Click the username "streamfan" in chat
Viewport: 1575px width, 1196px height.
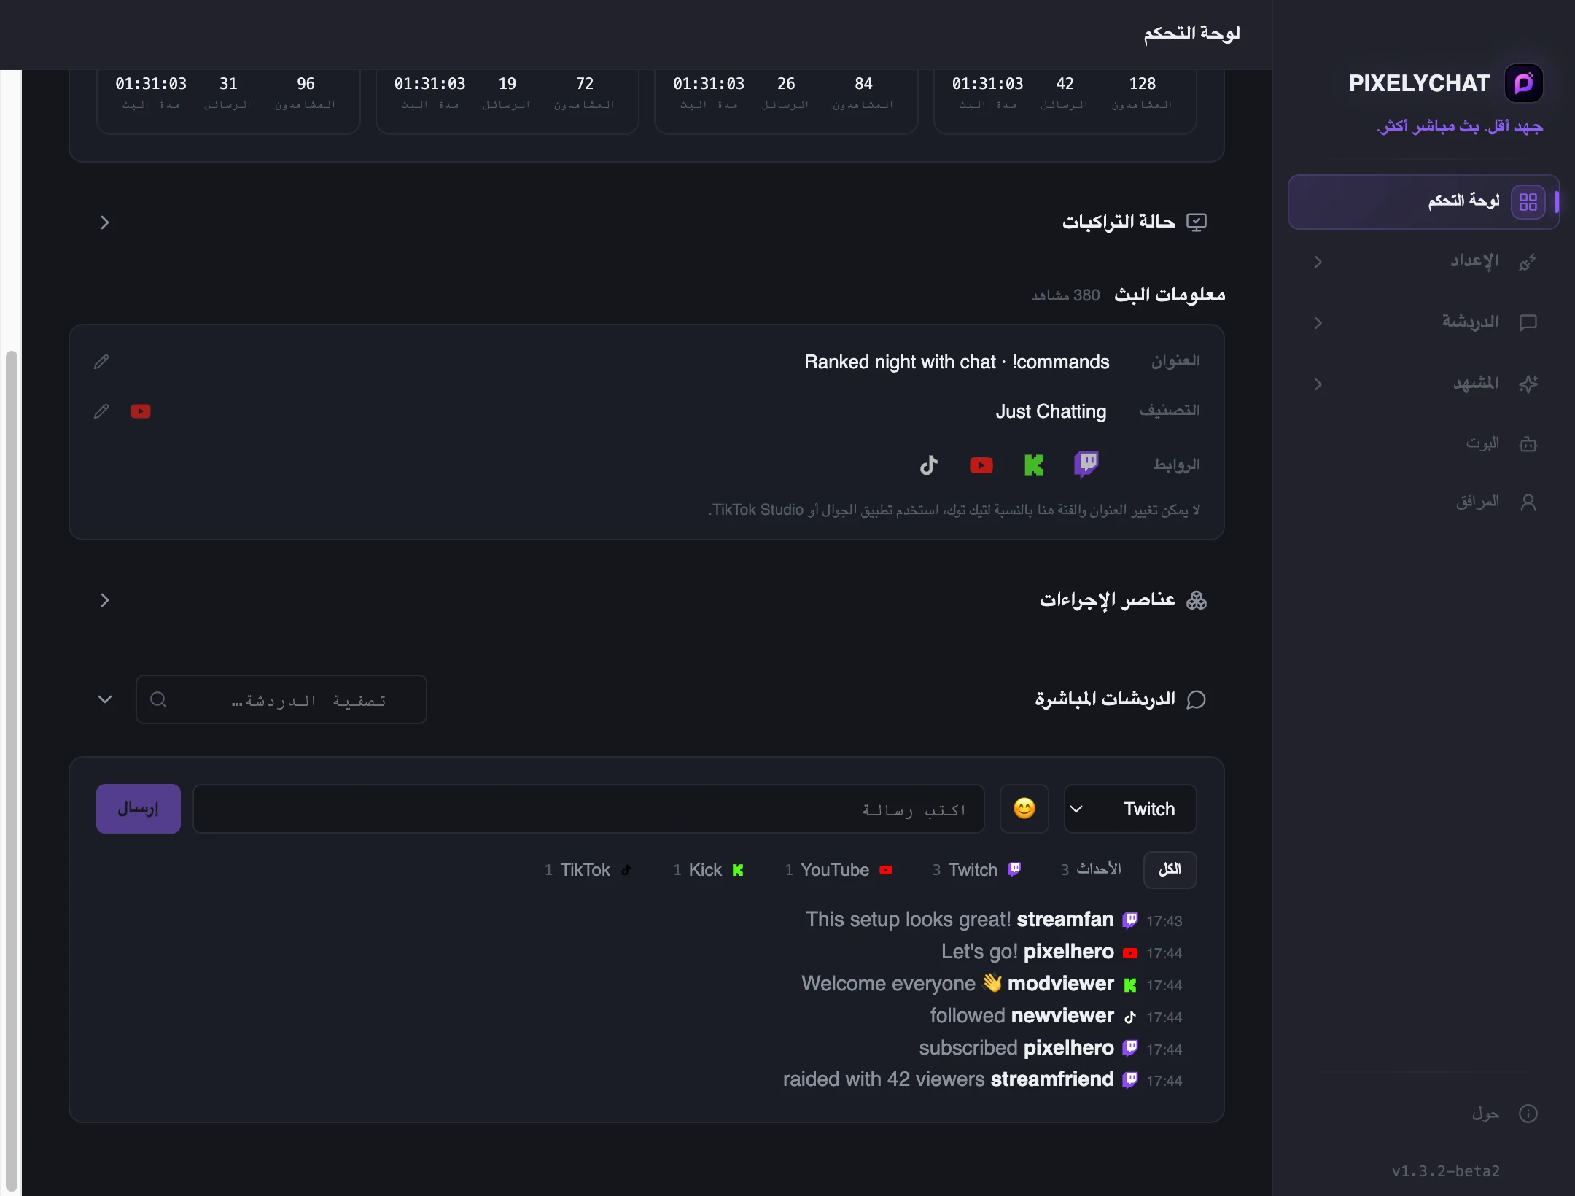click(1065, 920)
